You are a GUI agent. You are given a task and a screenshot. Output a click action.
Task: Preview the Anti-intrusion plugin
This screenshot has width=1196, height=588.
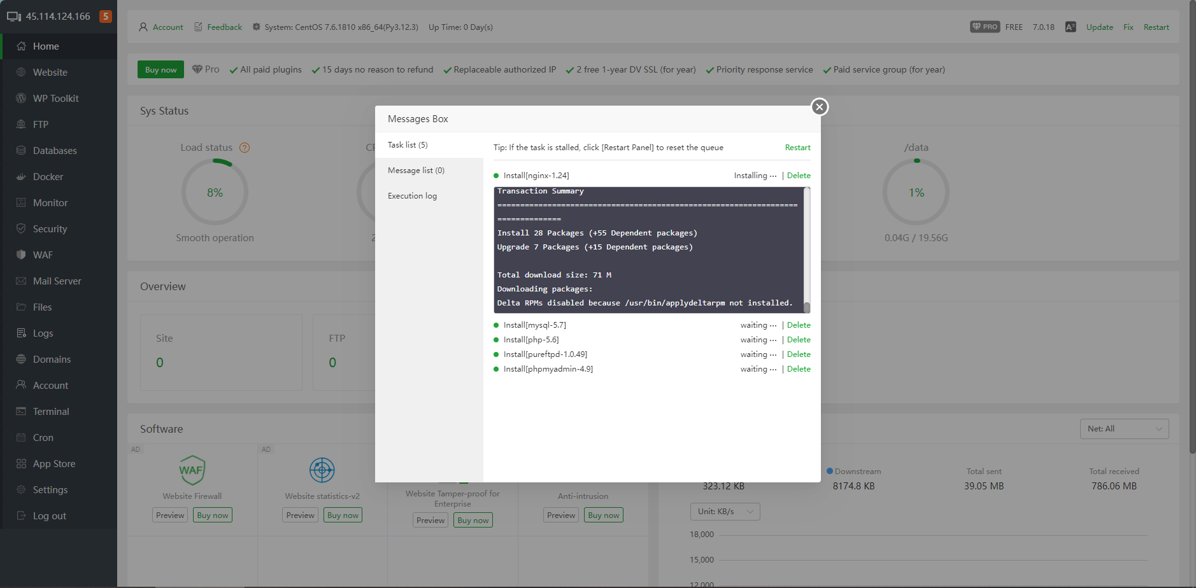[561, 515]
